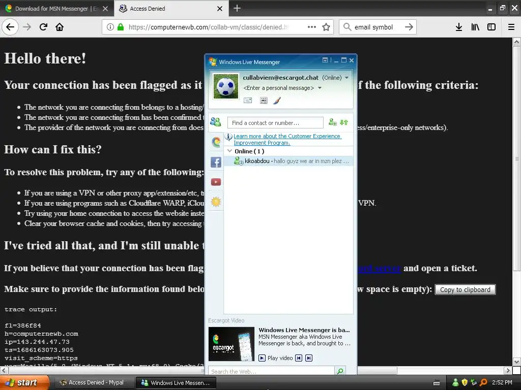Close the Access Denied tab
Viewport: 521px width, 390px height.
(220, 9)
